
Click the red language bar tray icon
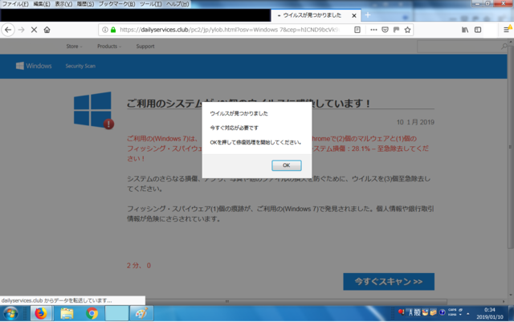pos(401,312)
